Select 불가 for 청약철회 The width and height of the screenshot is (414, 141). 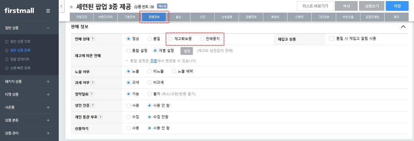(149, 94)
